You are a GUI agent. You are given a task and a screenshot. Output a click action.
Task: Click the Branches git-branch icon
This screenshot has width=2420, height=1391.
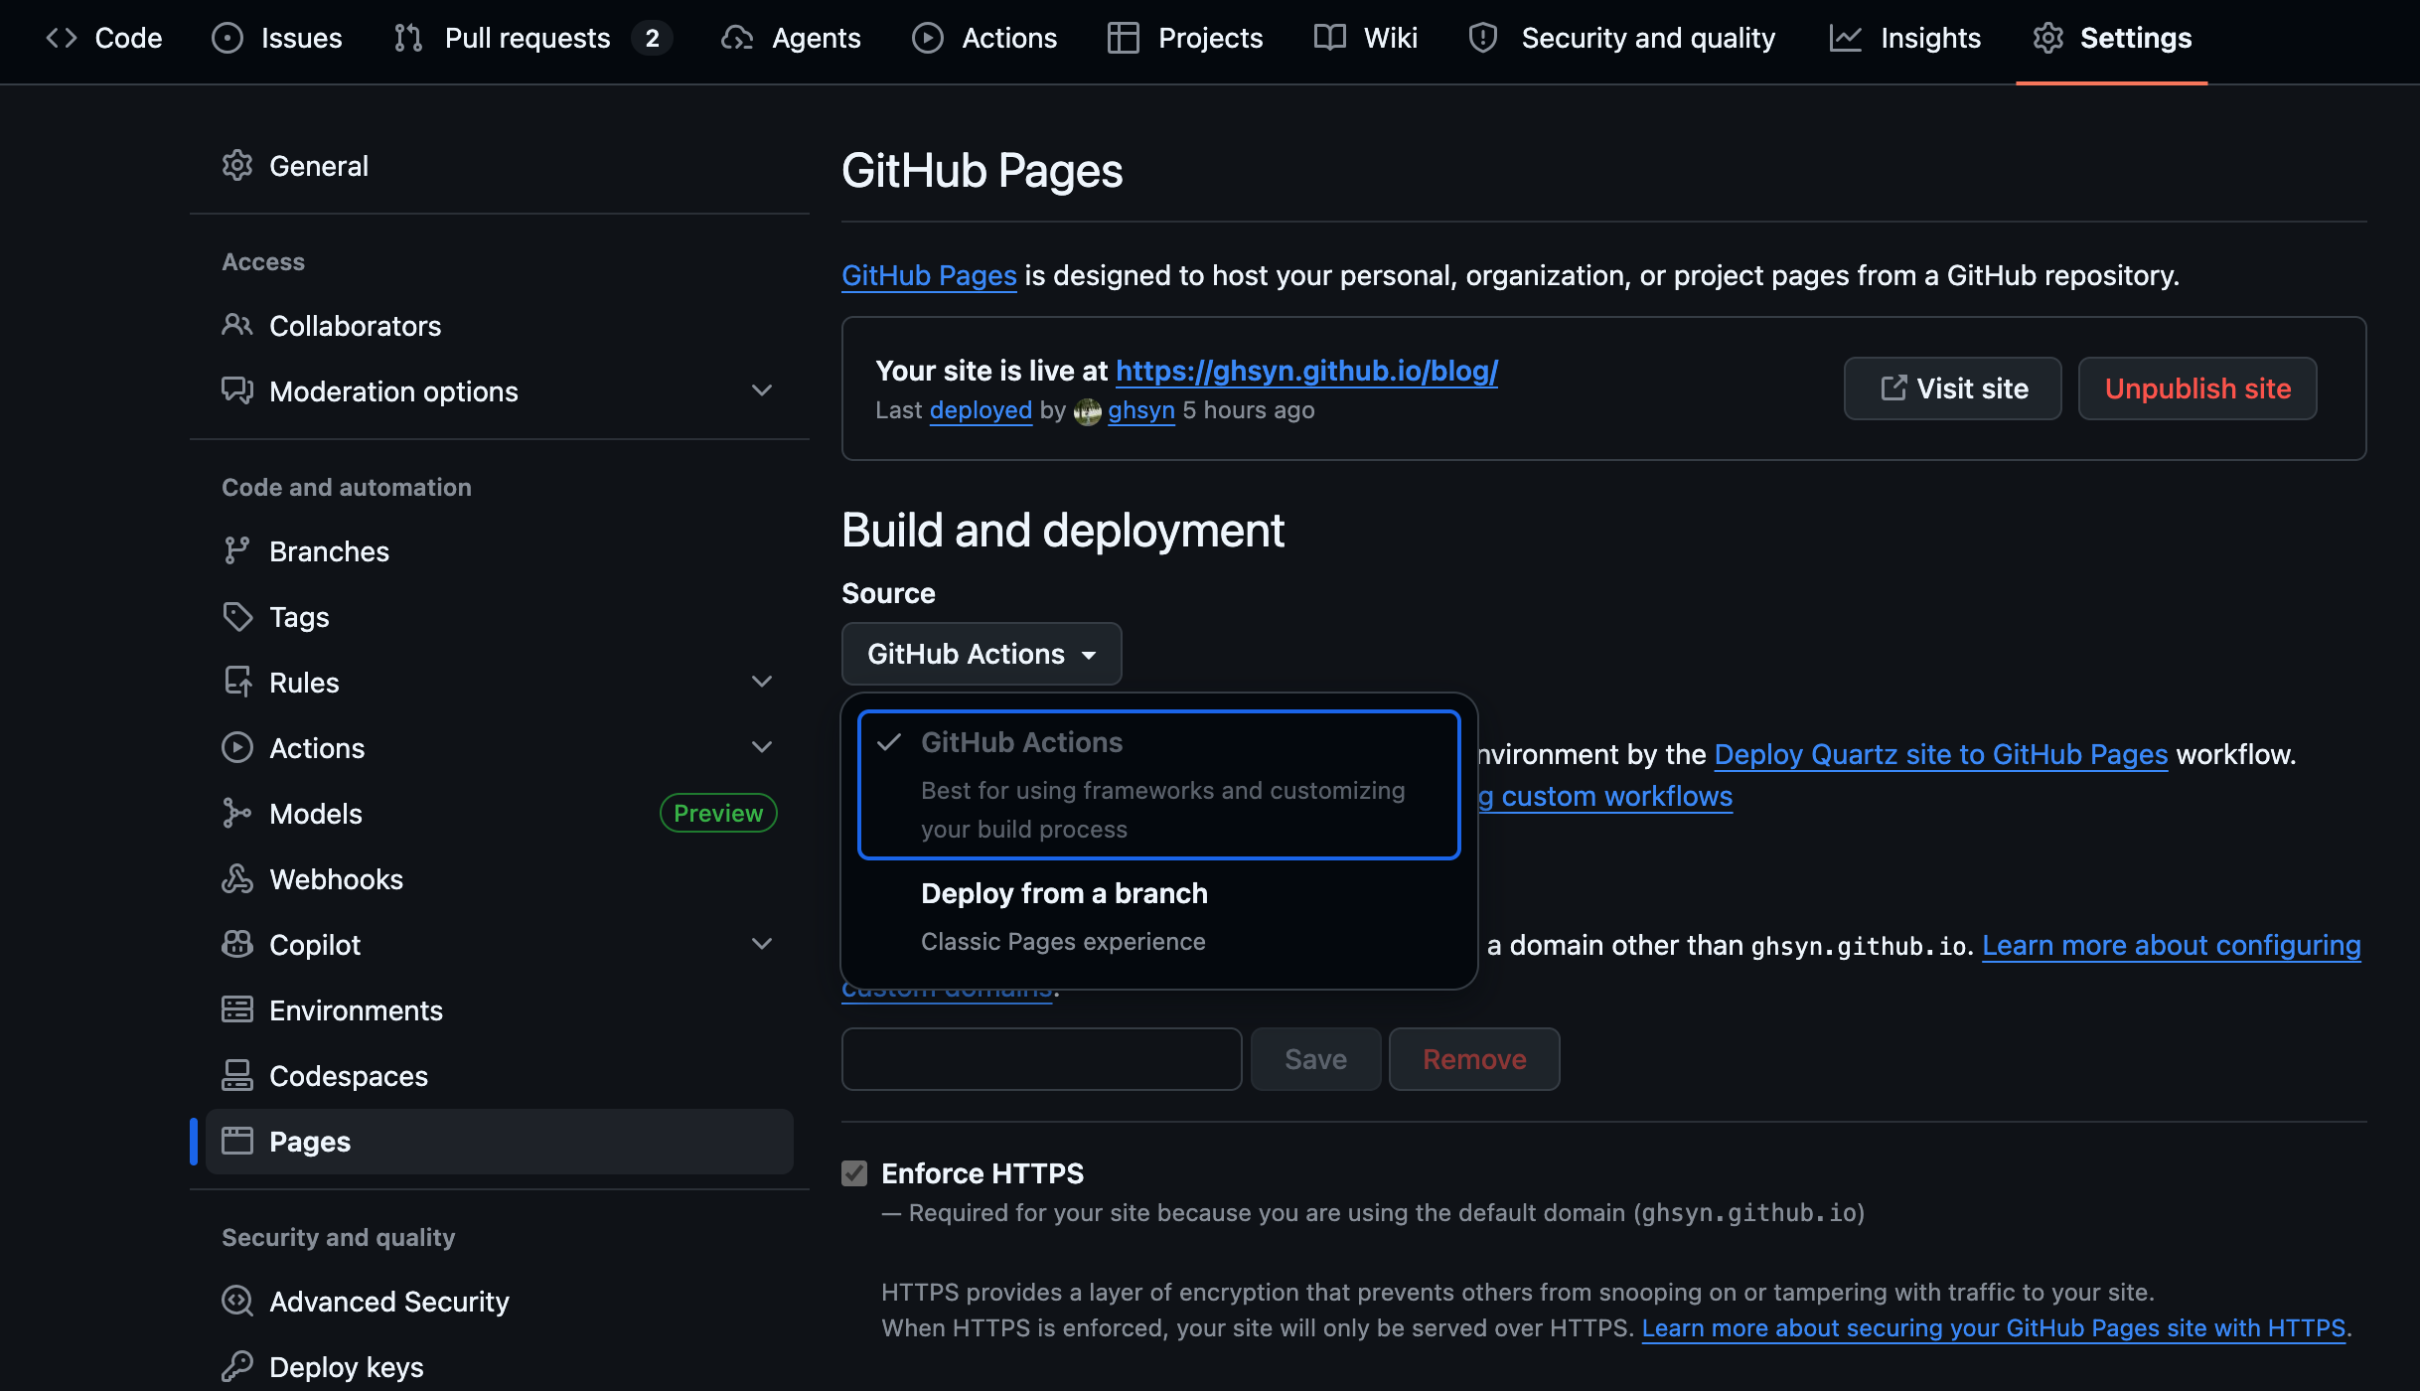tap(236, 551)
